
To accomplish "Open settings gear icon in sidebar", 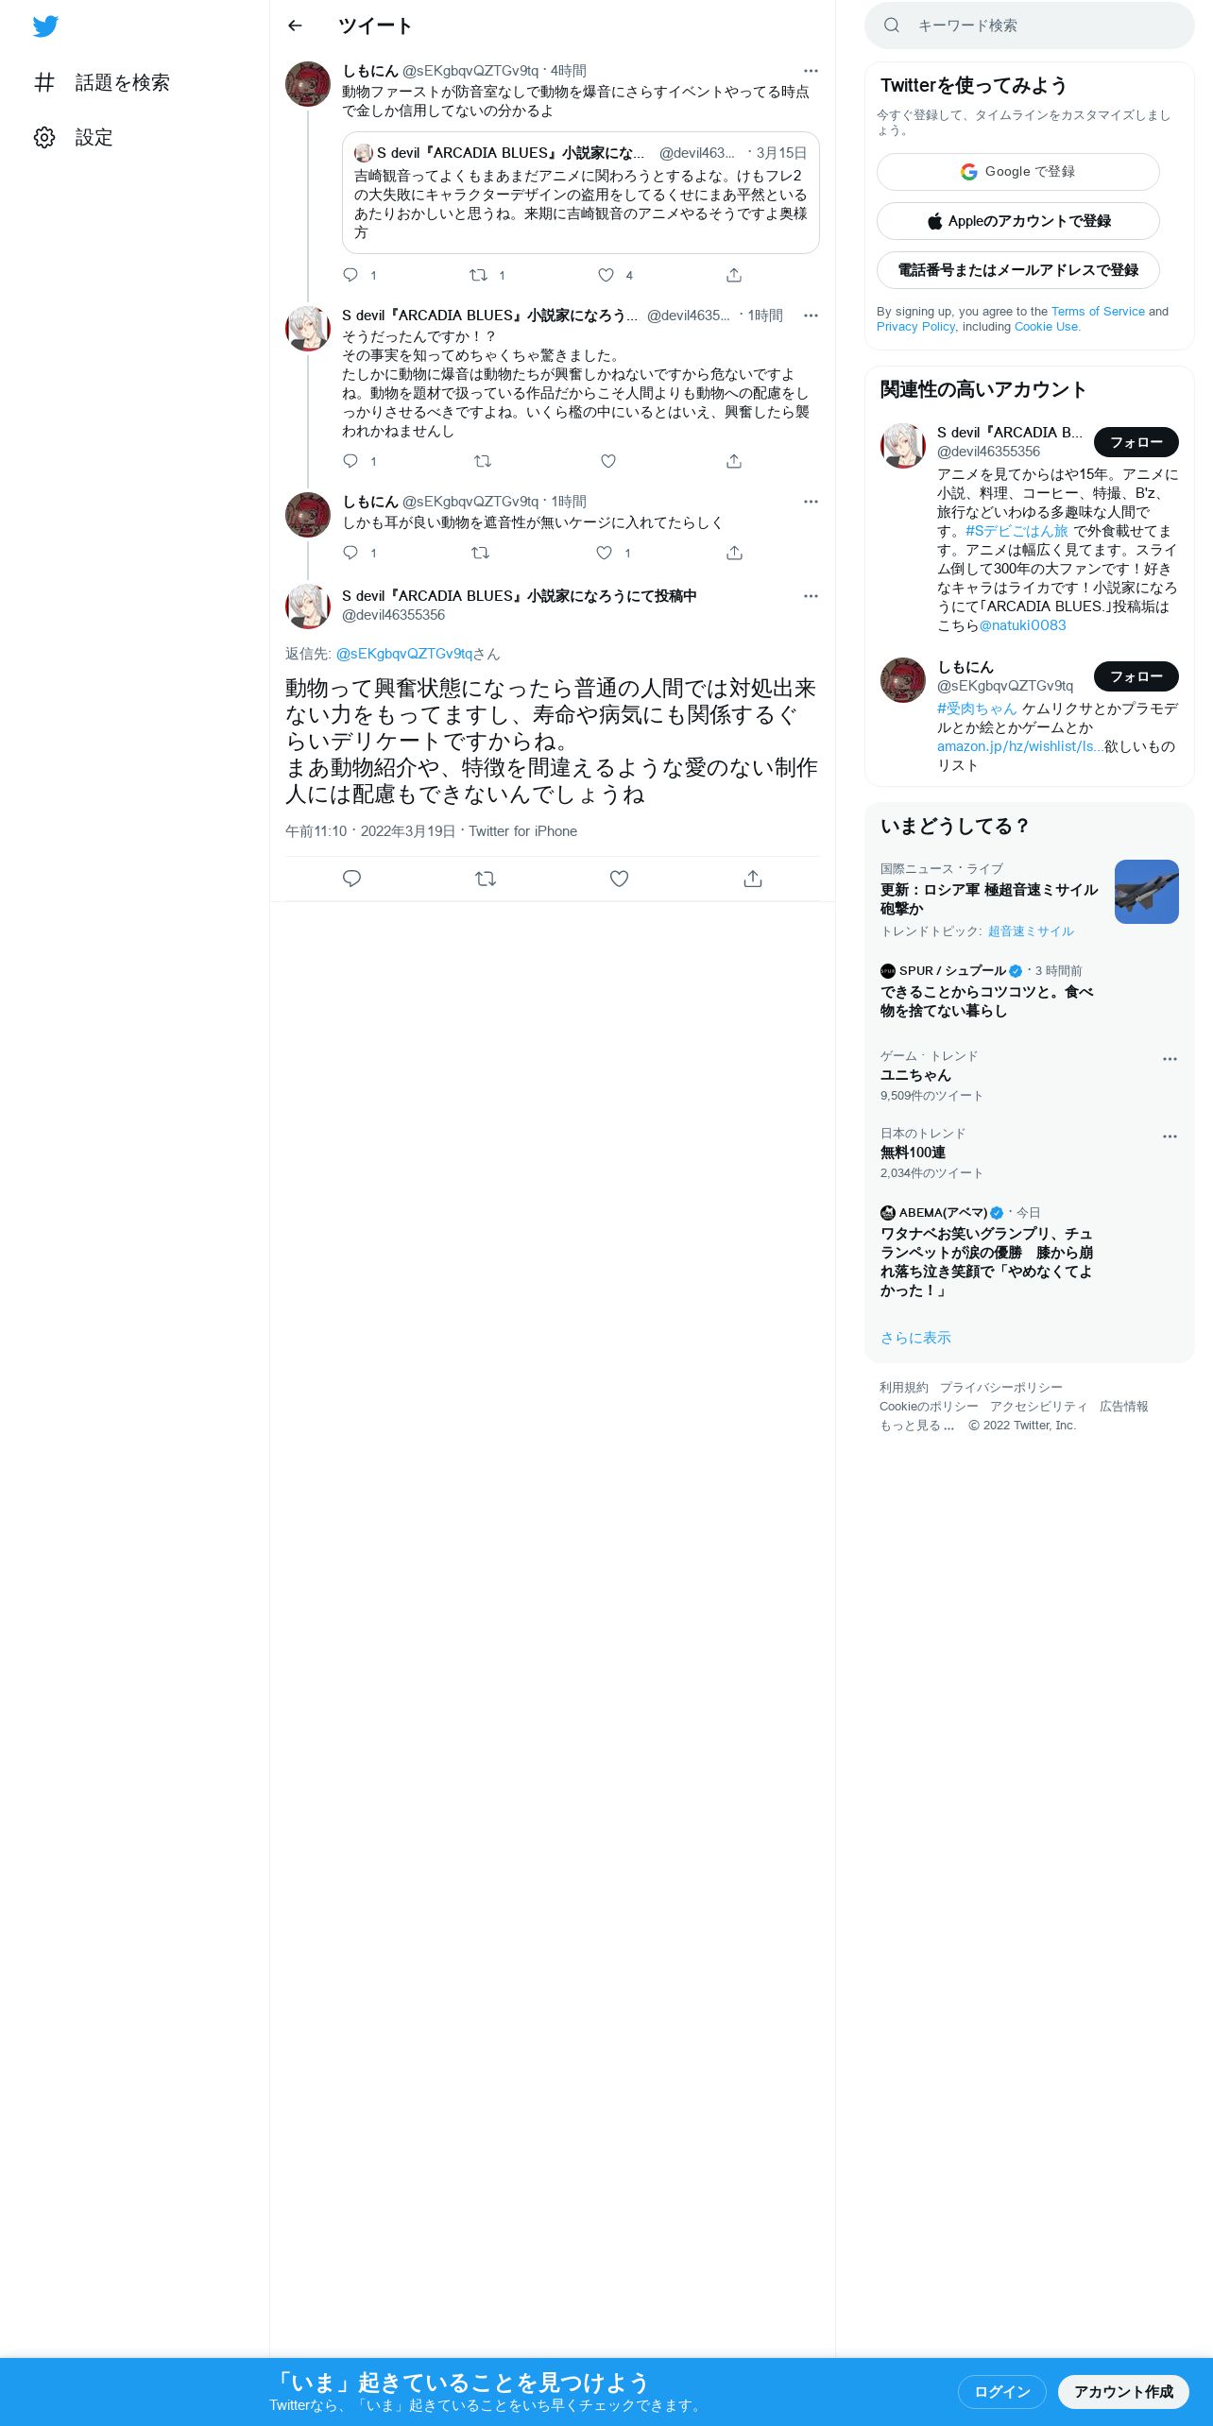I will click(x=44, y=137).
